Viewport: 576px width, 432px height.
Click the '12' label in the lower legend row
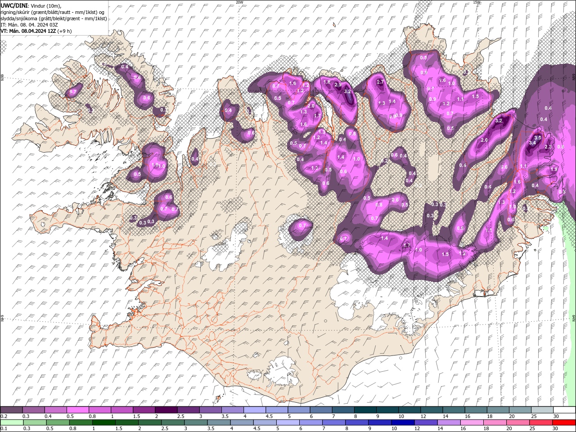pos(417,429)
